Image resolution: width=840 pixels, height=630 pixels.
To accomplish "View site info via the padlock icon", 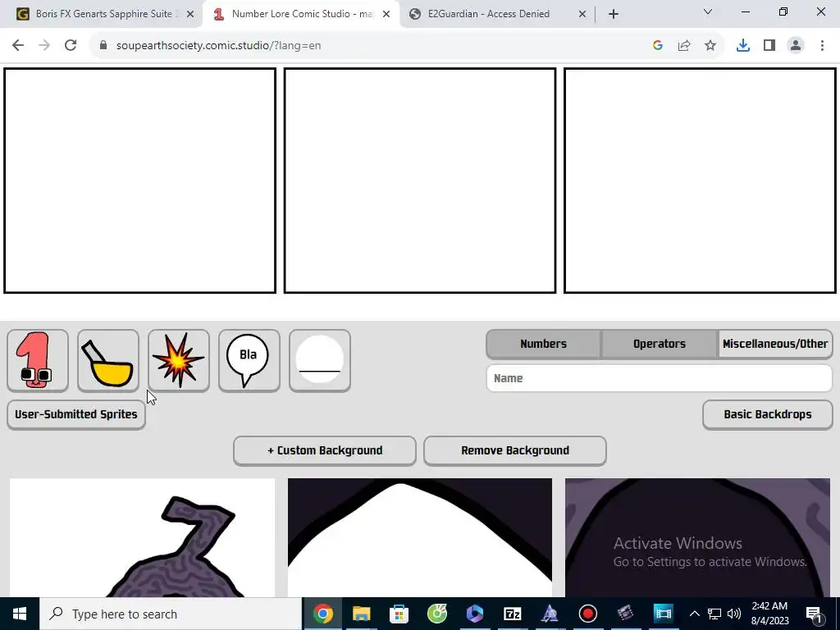I will 103,46.
